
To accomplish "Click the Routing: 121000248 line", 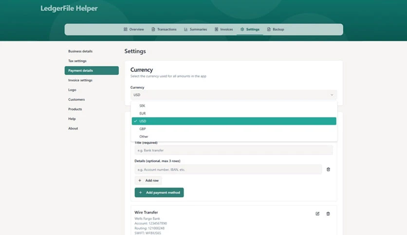I will pos(149,228).
